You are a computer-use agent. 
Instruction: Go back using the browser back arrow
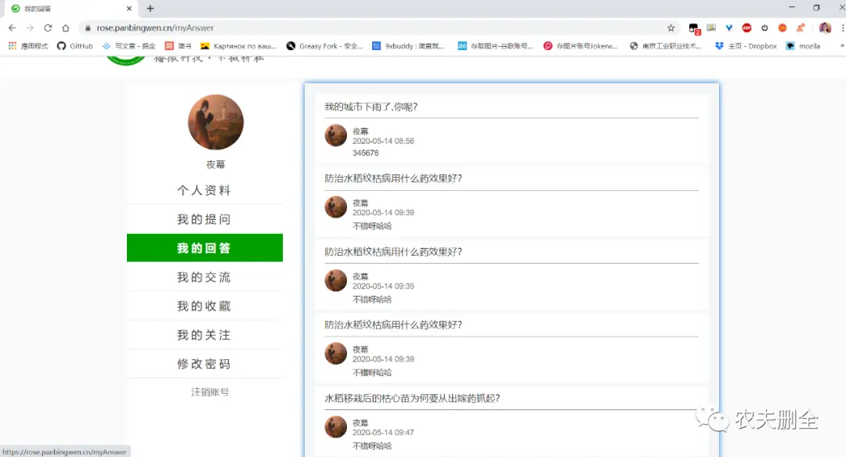tap(12, 28)
